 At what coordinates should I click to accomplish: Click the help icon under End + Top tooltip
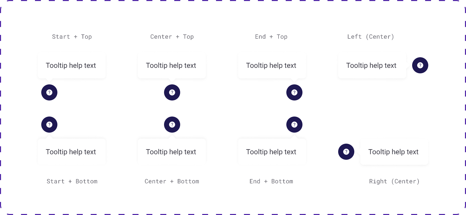click(294, 92)
